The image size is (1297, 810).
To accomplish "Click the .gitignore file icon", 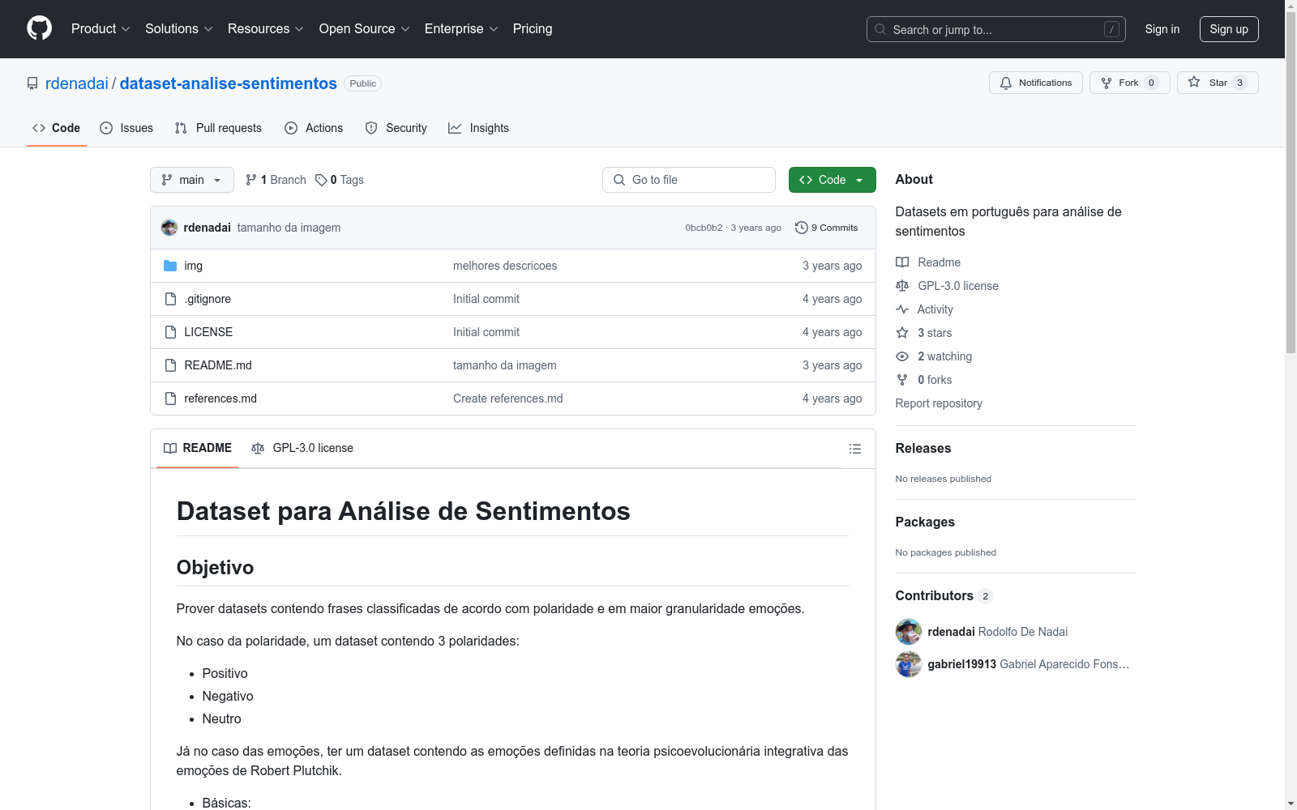I will pos(170,299).
